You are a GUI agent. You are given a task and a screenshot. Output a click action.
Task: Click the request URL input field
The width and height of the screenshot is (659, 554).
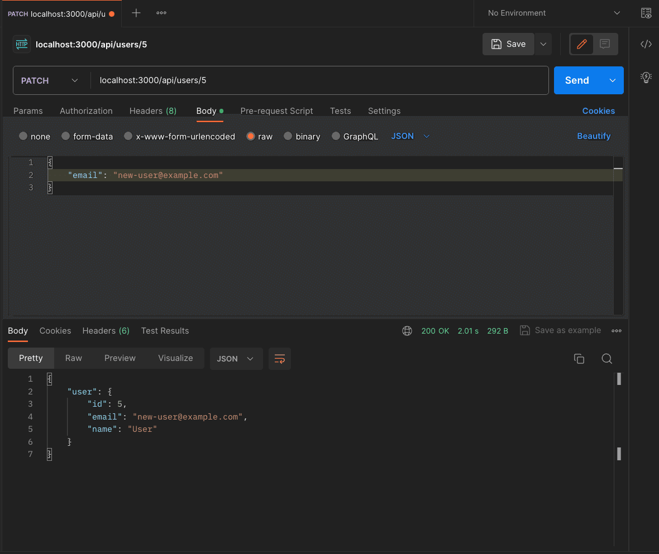pos(279,80)
